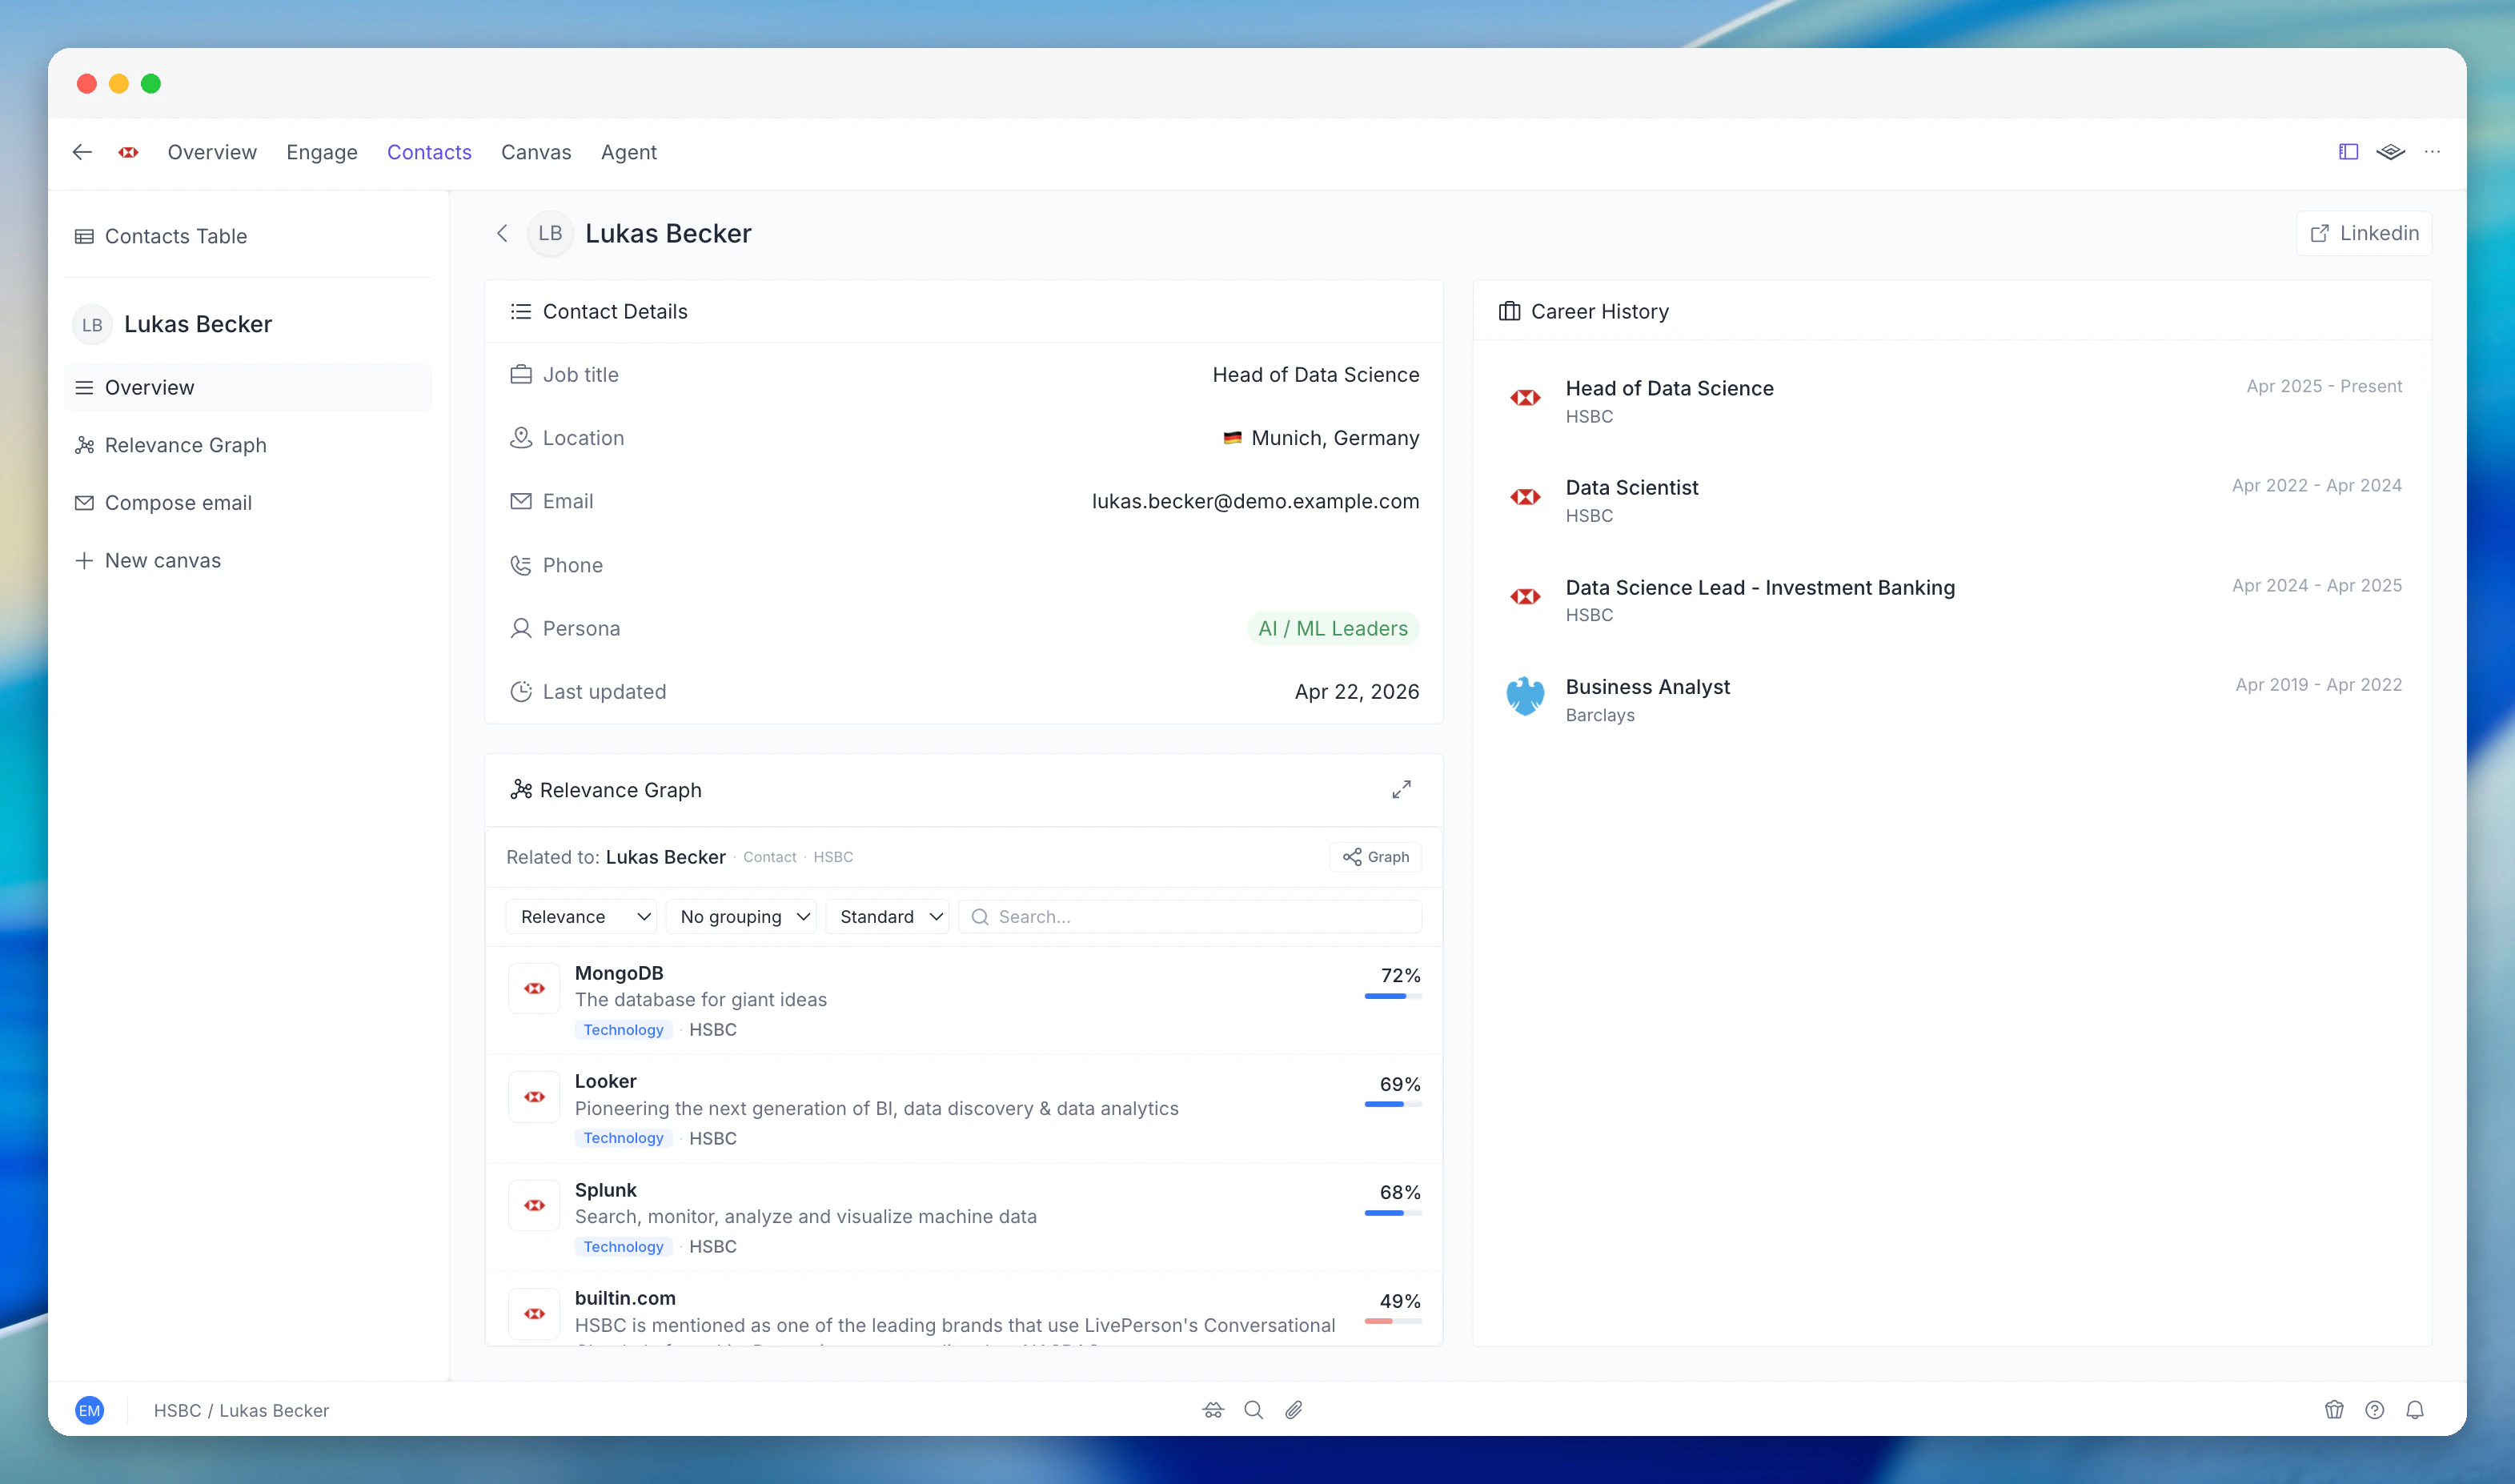Click the builtin.com row HSBC logo
The height and width of the screenshot is (1484, 2515).
(534, 1314)
